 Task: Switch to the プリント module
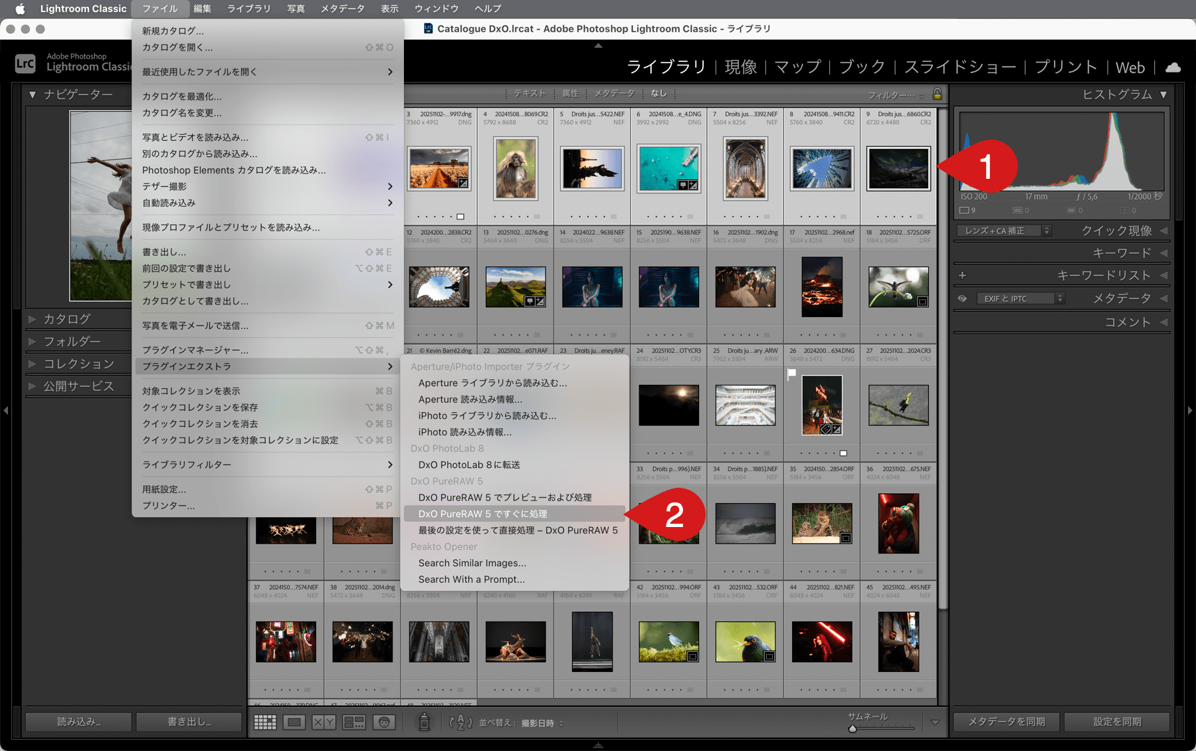1066,67
